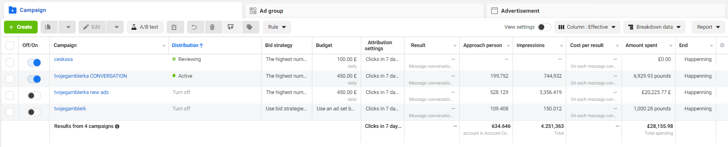Viewport: 728px width, 147px height.
Task: Open the Amount spent column dropdown arrow
Action: coord(671,46)
